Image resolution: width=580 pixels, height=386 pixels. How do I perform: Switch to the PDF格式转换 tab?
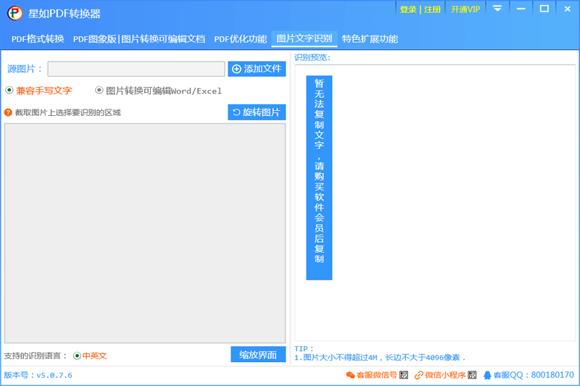38,39
